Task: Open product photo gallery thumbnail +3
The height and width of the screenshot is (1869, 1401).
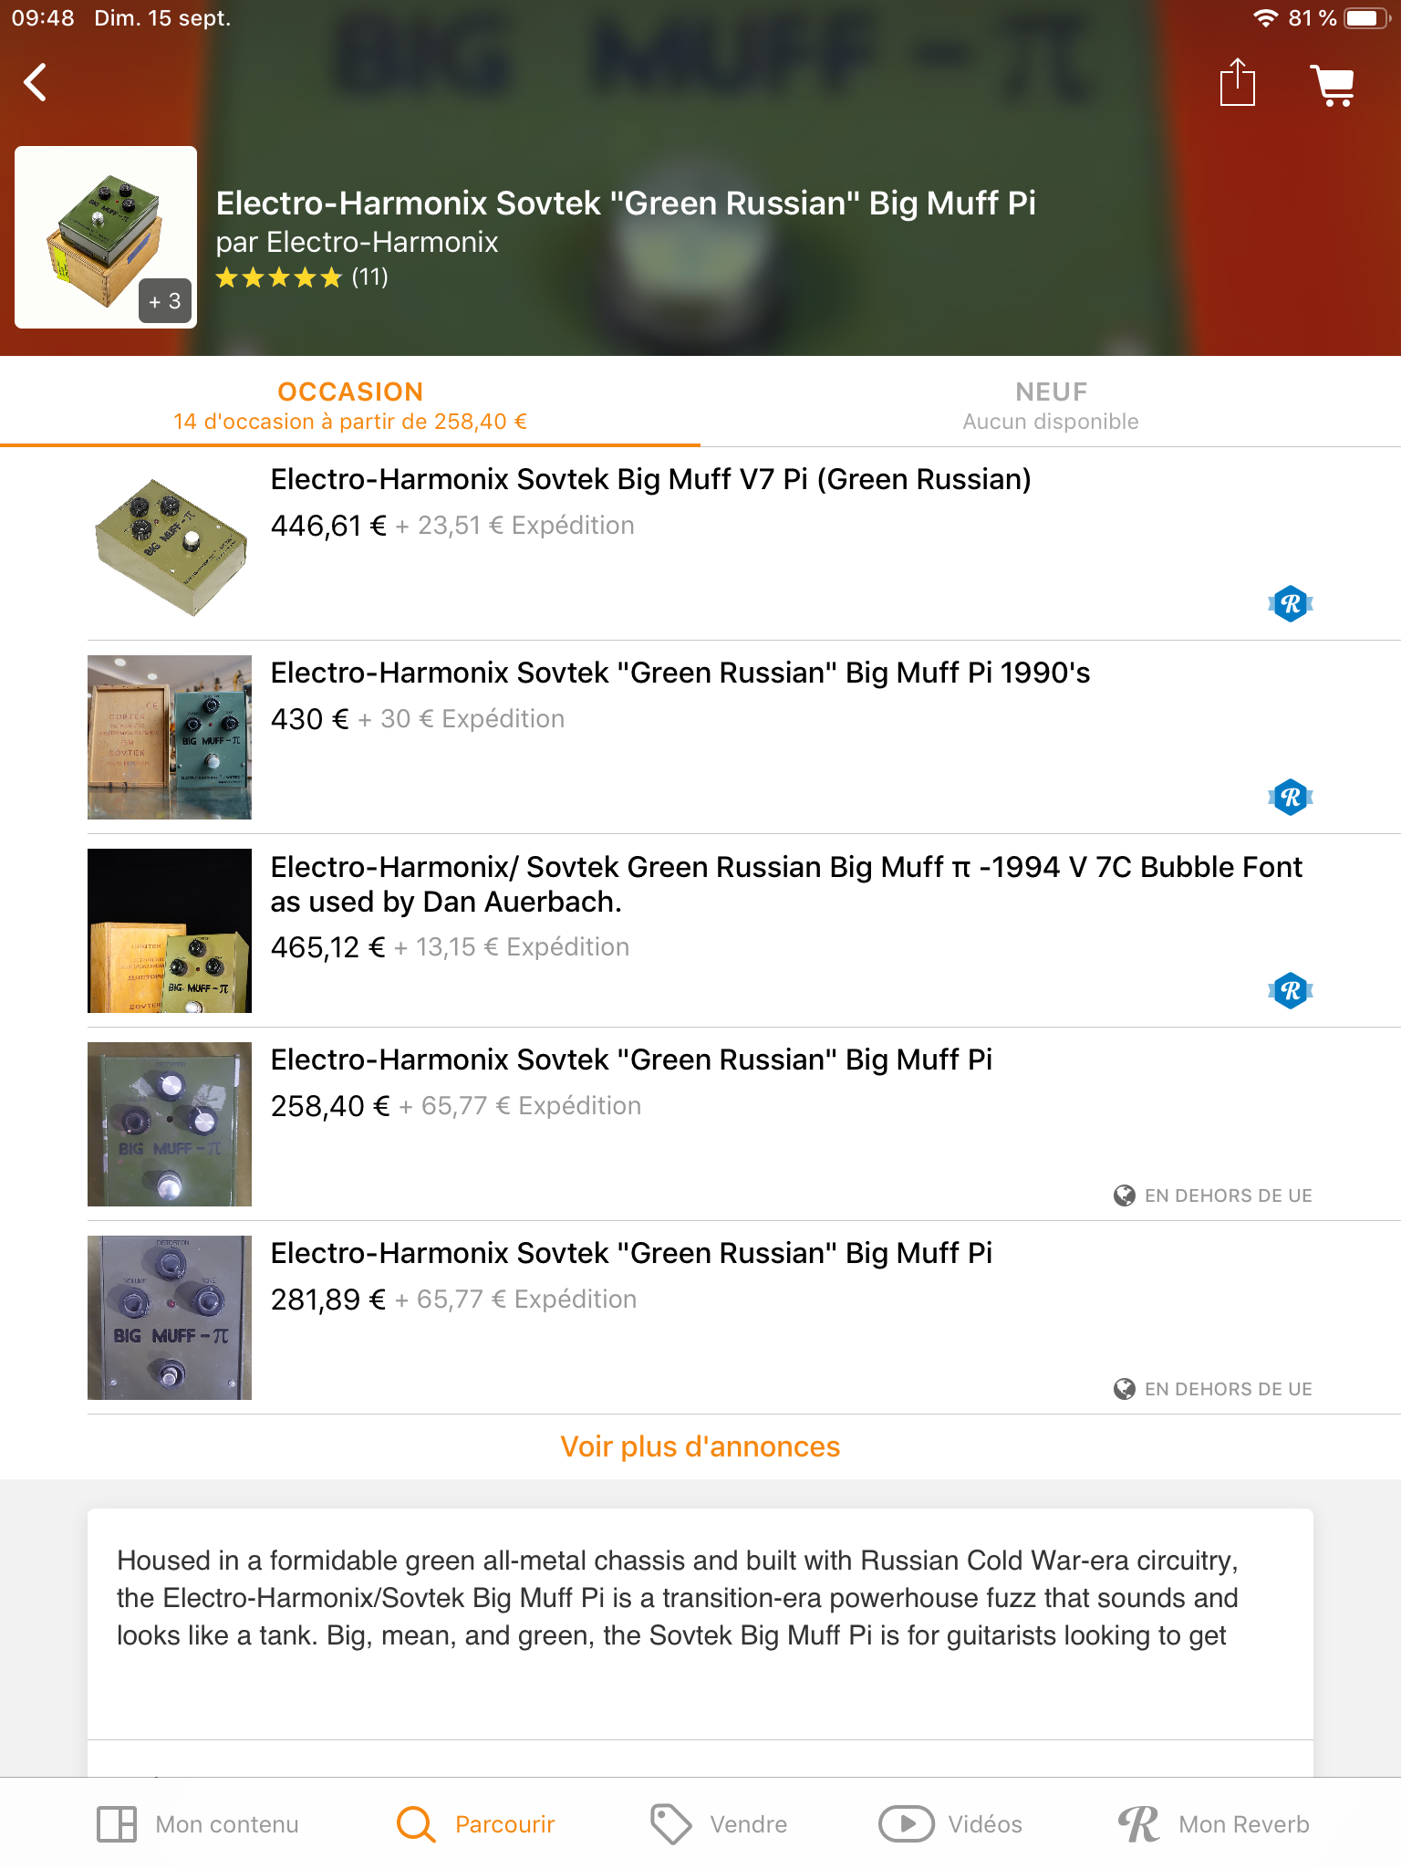Action: coord(106,237)
